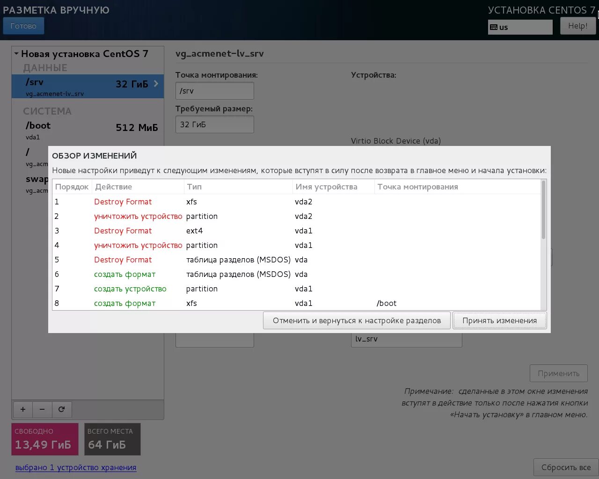599x479 pixels.
Task: Click the Сбросить все button
Action: (566, 467)
